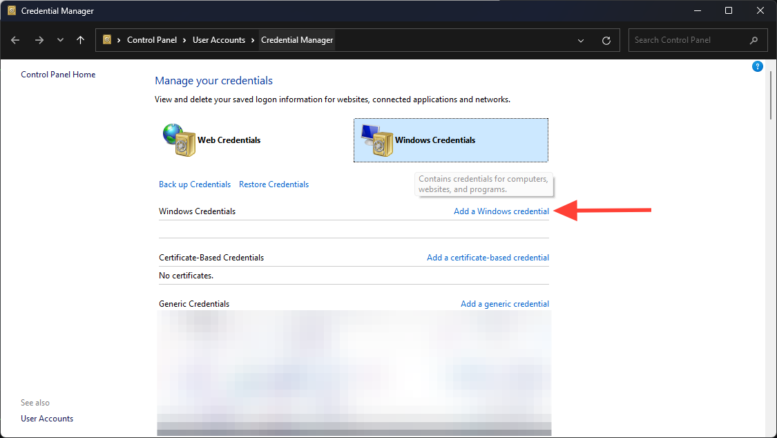Viewport: 777px width, 438px height.
Task: Go up one level with the Up arrow
Action: coord(81,40)
